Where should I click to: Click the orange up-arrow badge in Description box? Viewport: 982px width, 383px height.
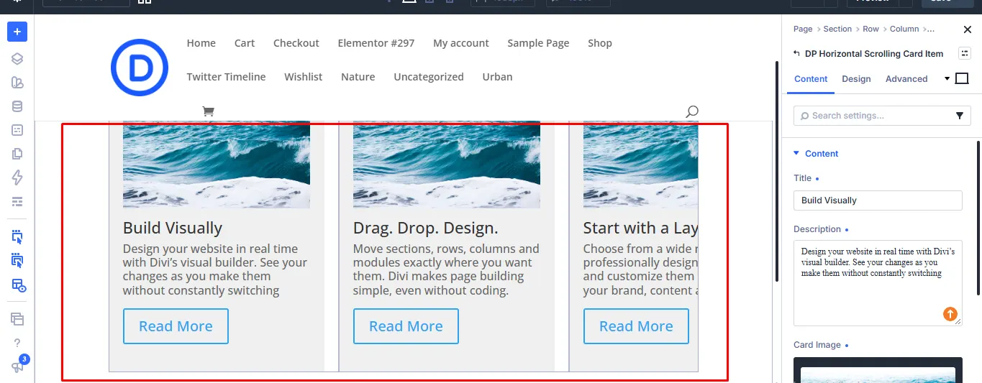pyautogui.click(x=950, y=314)
